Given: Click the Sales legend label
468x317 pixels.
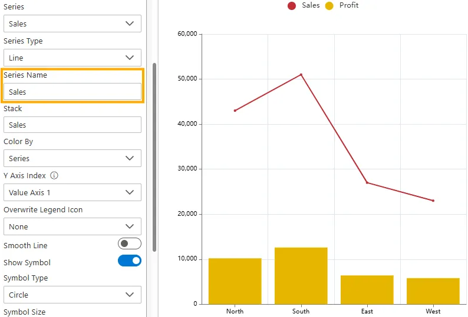Looking at the screenshot, I should (x=311, y=5).
